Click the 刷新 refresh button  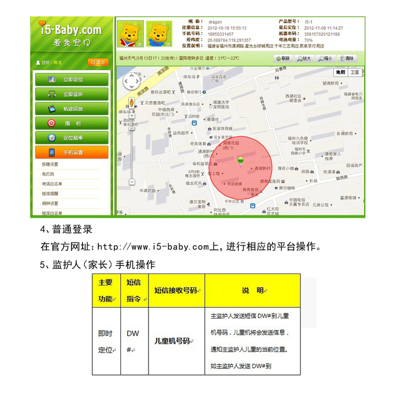click(282, 58)
